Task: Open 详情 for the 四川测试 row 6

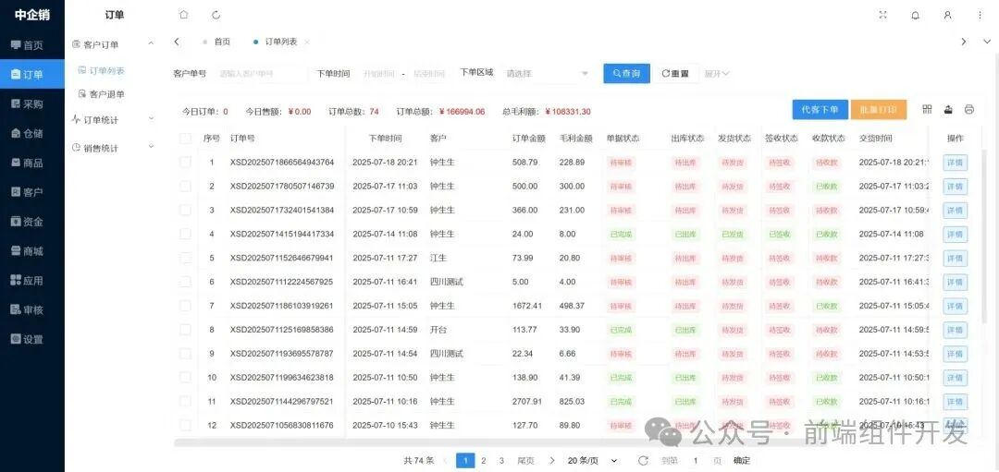Action: [x=955, y=283]
